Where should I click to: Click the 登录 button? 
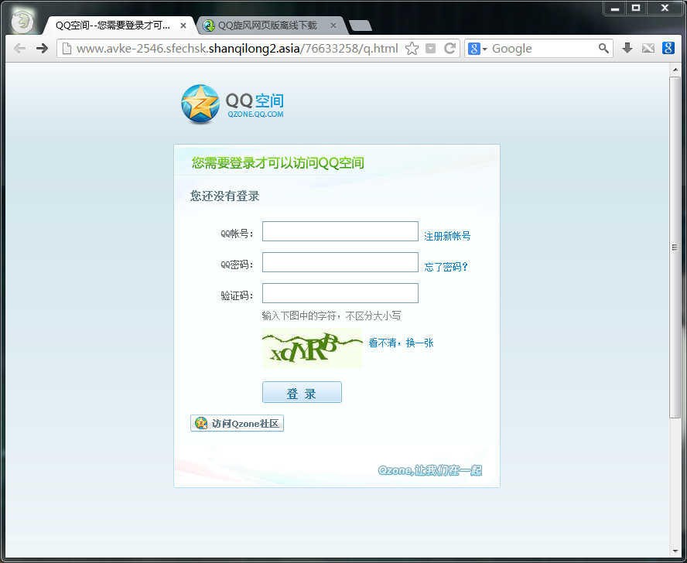pyautogui.click(x=302, y=392)
